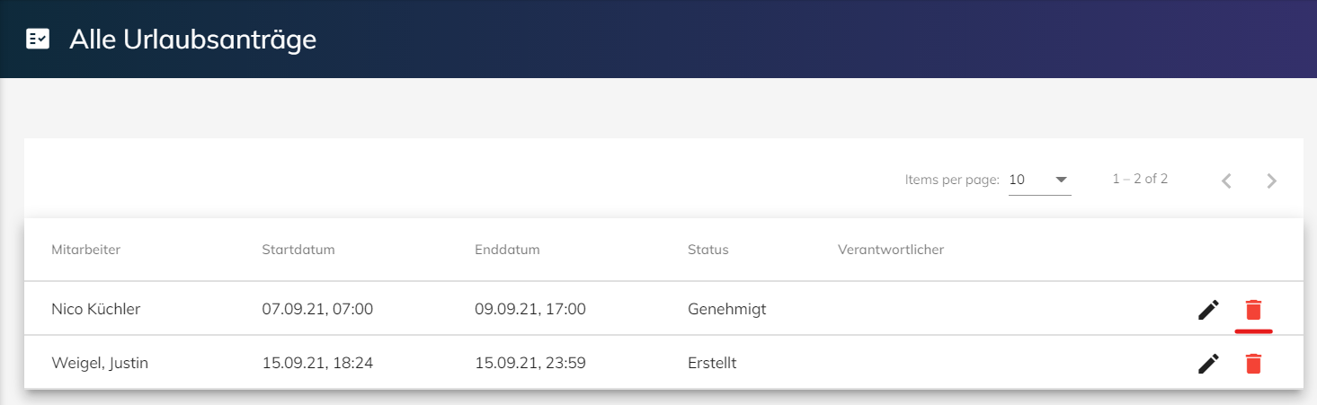Delete Nico Küchler's vacation request
The width and height of the screenshot is (1317, 405).
coord(1253,310)
